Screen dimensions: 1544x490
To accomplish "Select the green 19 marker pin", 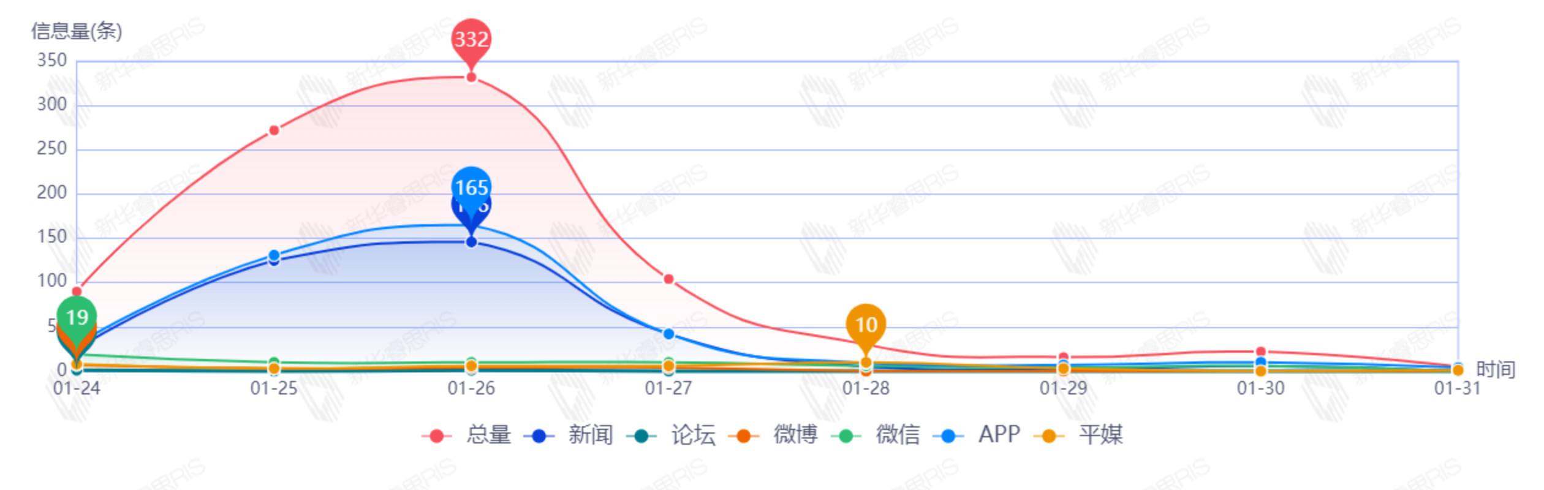I will pos(77,317).
